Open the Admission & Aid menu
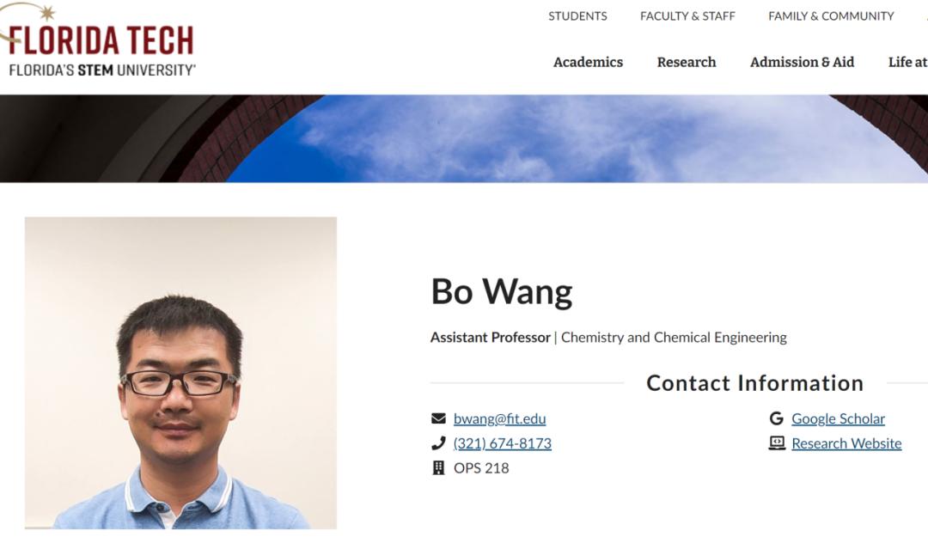Viewport: 928px width, 549px height. point(802,62)
